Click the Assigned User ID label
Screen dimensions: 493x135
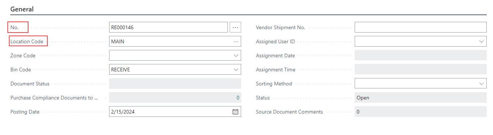[x=276, y=41]
